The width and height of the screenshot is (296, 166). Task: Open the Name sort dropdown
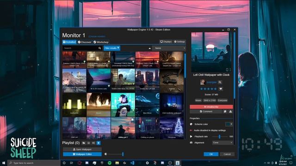[169, 48]
